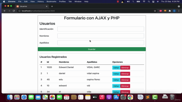Click Eliminar for edu row

tap(125, 80)
